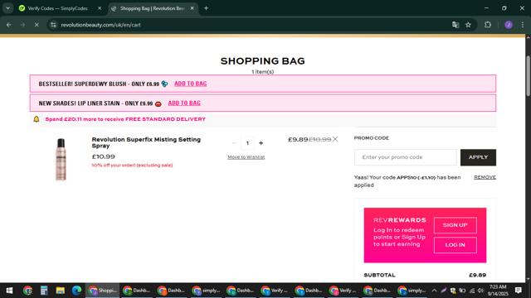This screenshot has height=298, width=531.
Task: Open the taskbar clock showing 7:23 AM
Action: point(498,291)
